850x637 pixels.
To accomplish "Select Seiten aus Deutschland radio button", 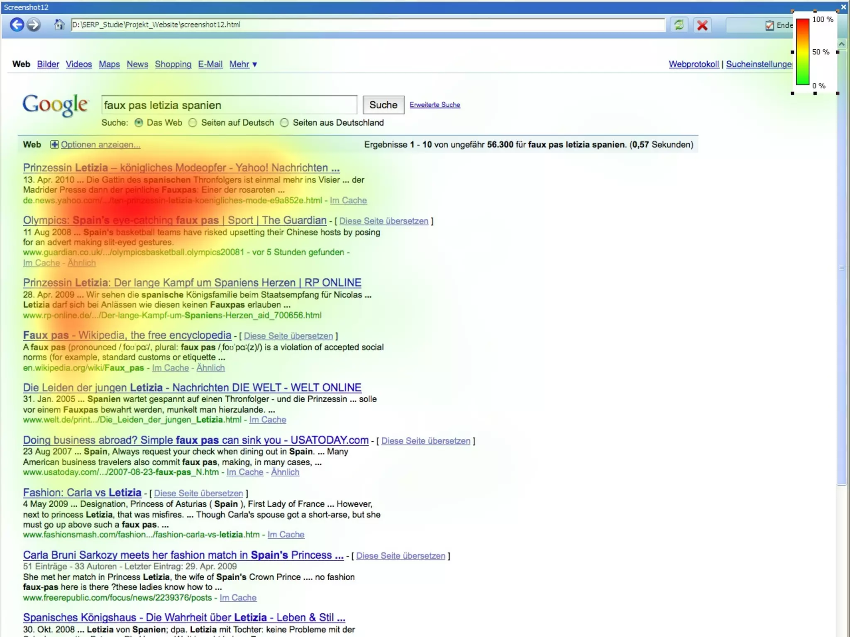I will coord(284,123).
